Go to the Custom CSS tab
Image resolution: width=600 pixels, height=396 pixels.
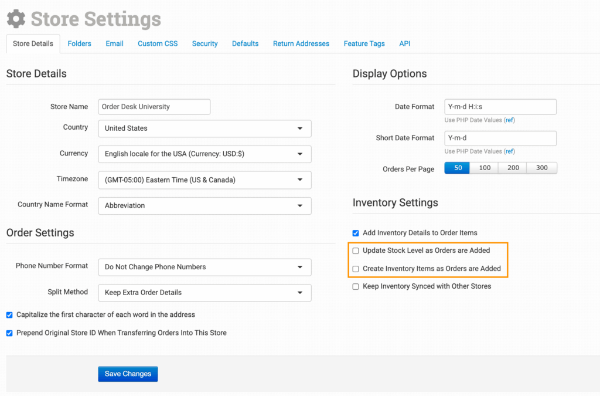pos(158,43)
